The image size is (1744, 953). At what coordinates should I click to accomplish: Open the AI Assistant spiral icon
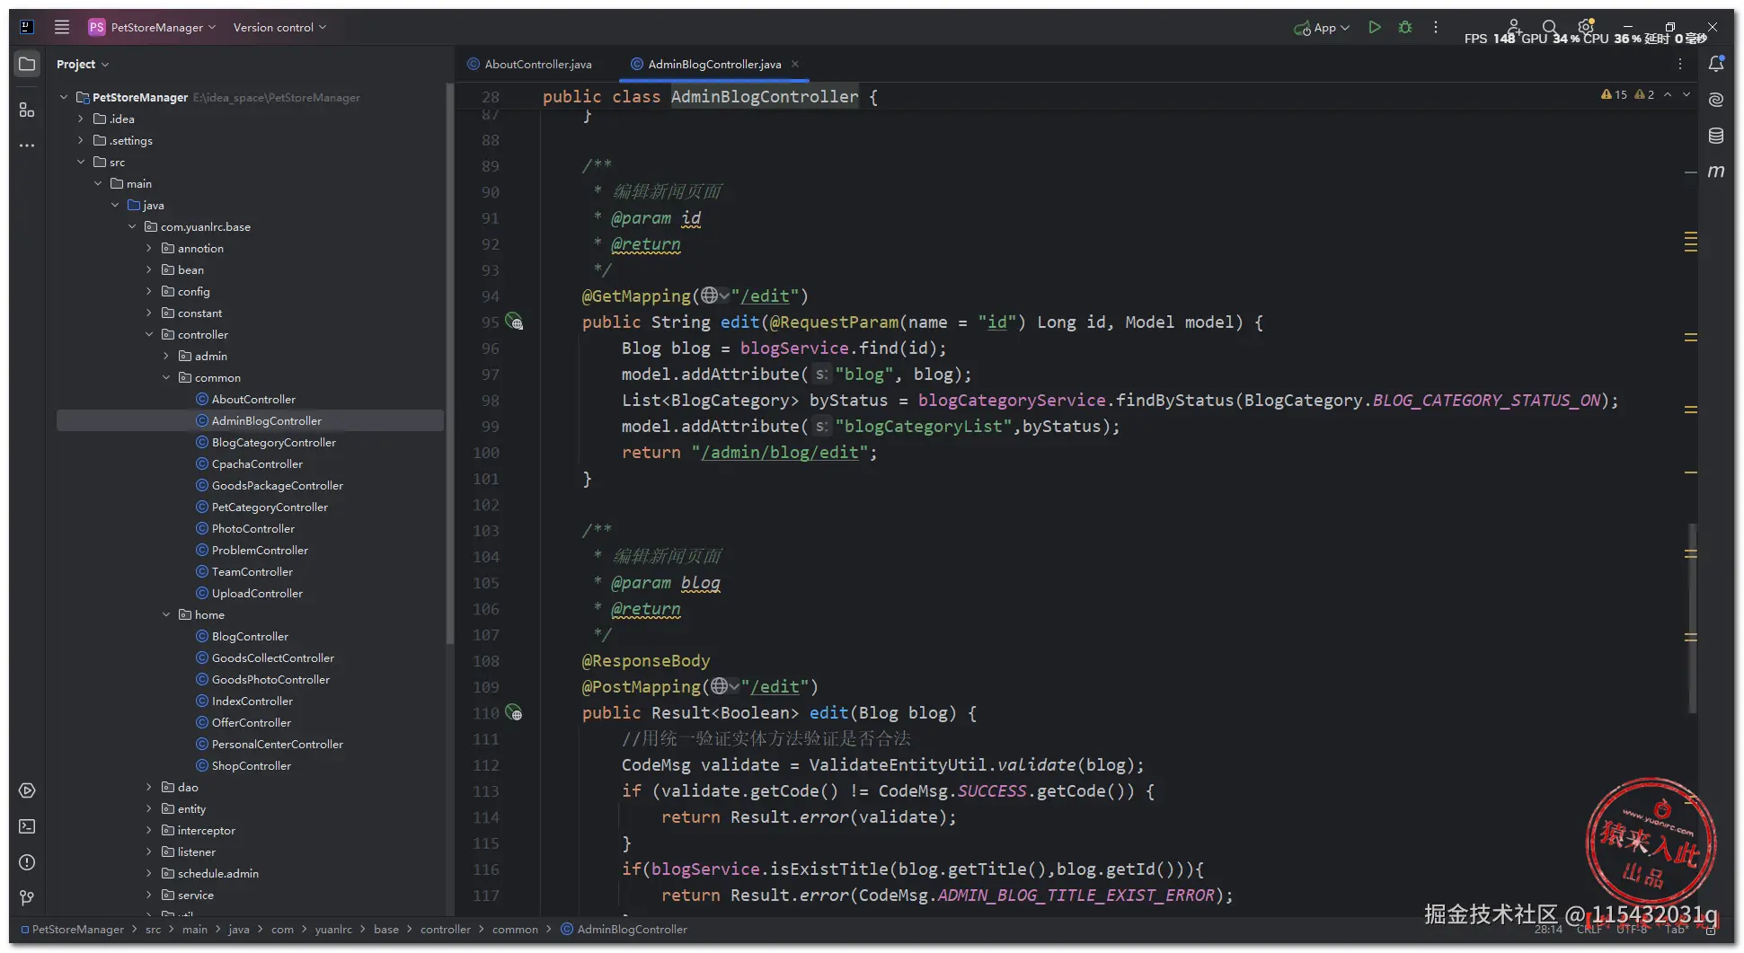[1716, 100]
